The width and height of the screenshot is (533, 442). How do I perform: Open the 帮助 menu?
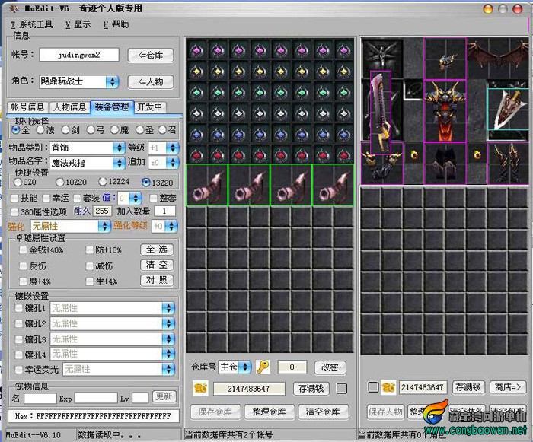tap(116, 24)
